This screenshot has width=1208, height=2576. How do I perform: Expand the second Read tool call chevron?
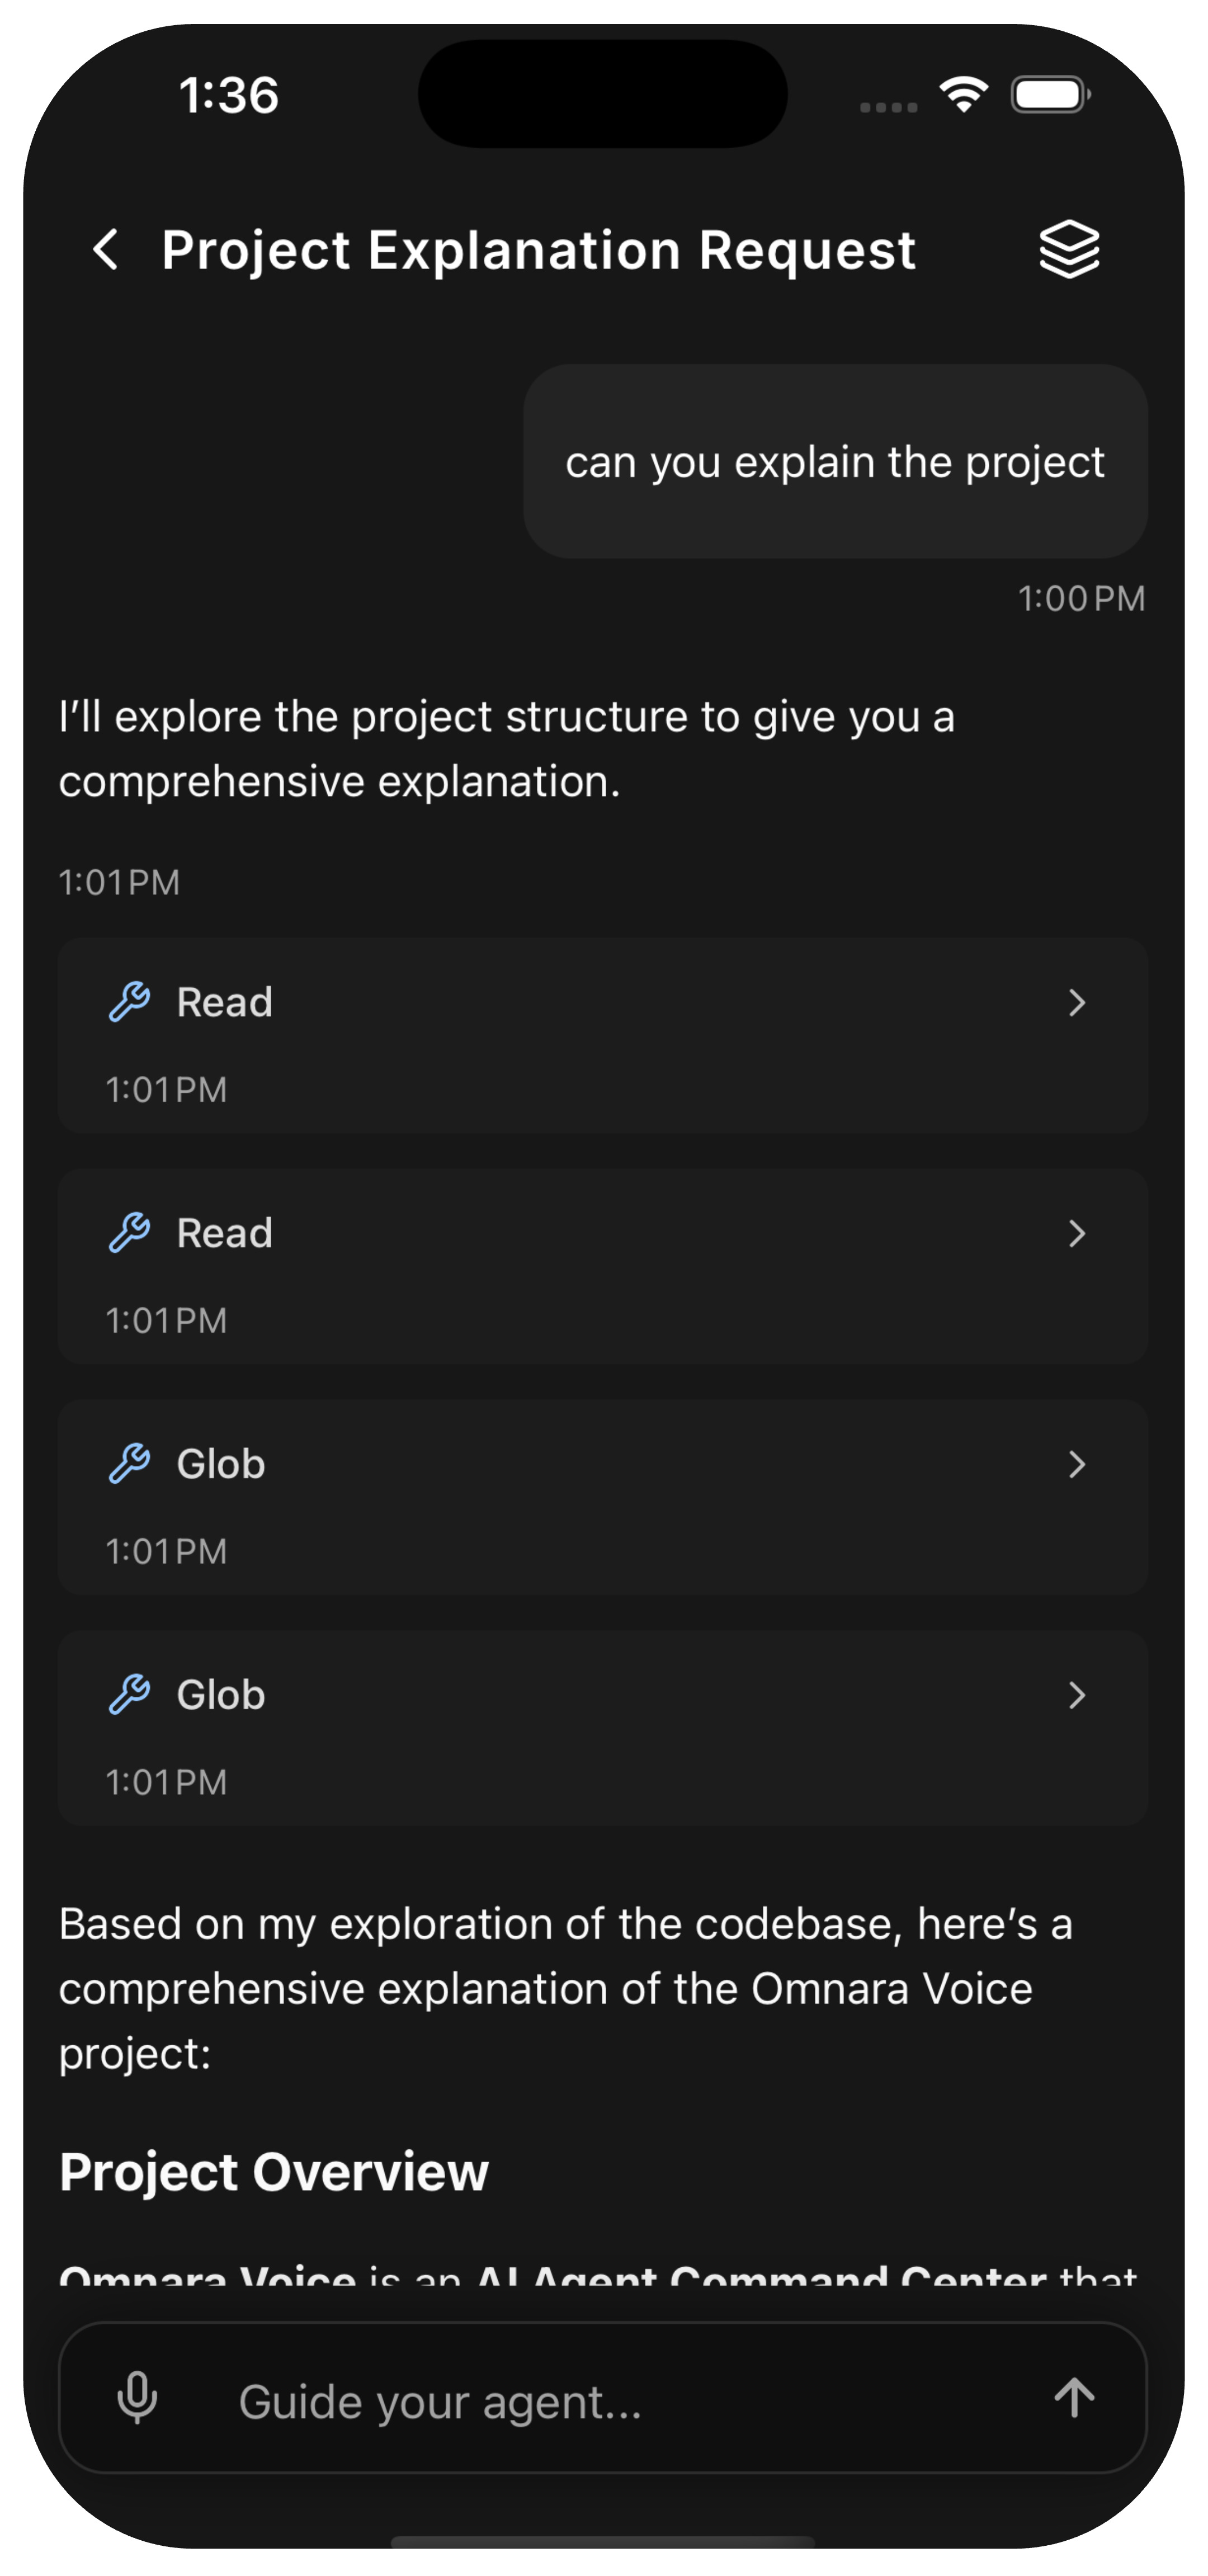pyautogui.click(x=1076, y=1233)
